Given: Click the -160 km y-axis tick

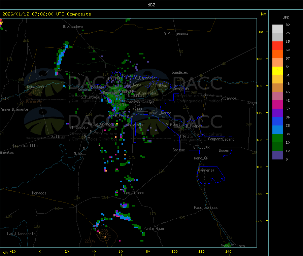Looking at the screenshot, I should pos(259,140).
